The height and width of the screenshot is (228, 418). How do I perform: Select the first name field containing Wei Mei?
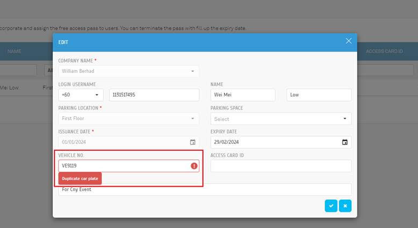coord(242,95)
